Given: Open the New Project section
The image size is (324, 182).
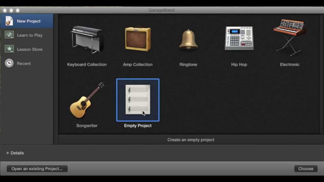Looking at the screenshot, I should pos(27,21).
